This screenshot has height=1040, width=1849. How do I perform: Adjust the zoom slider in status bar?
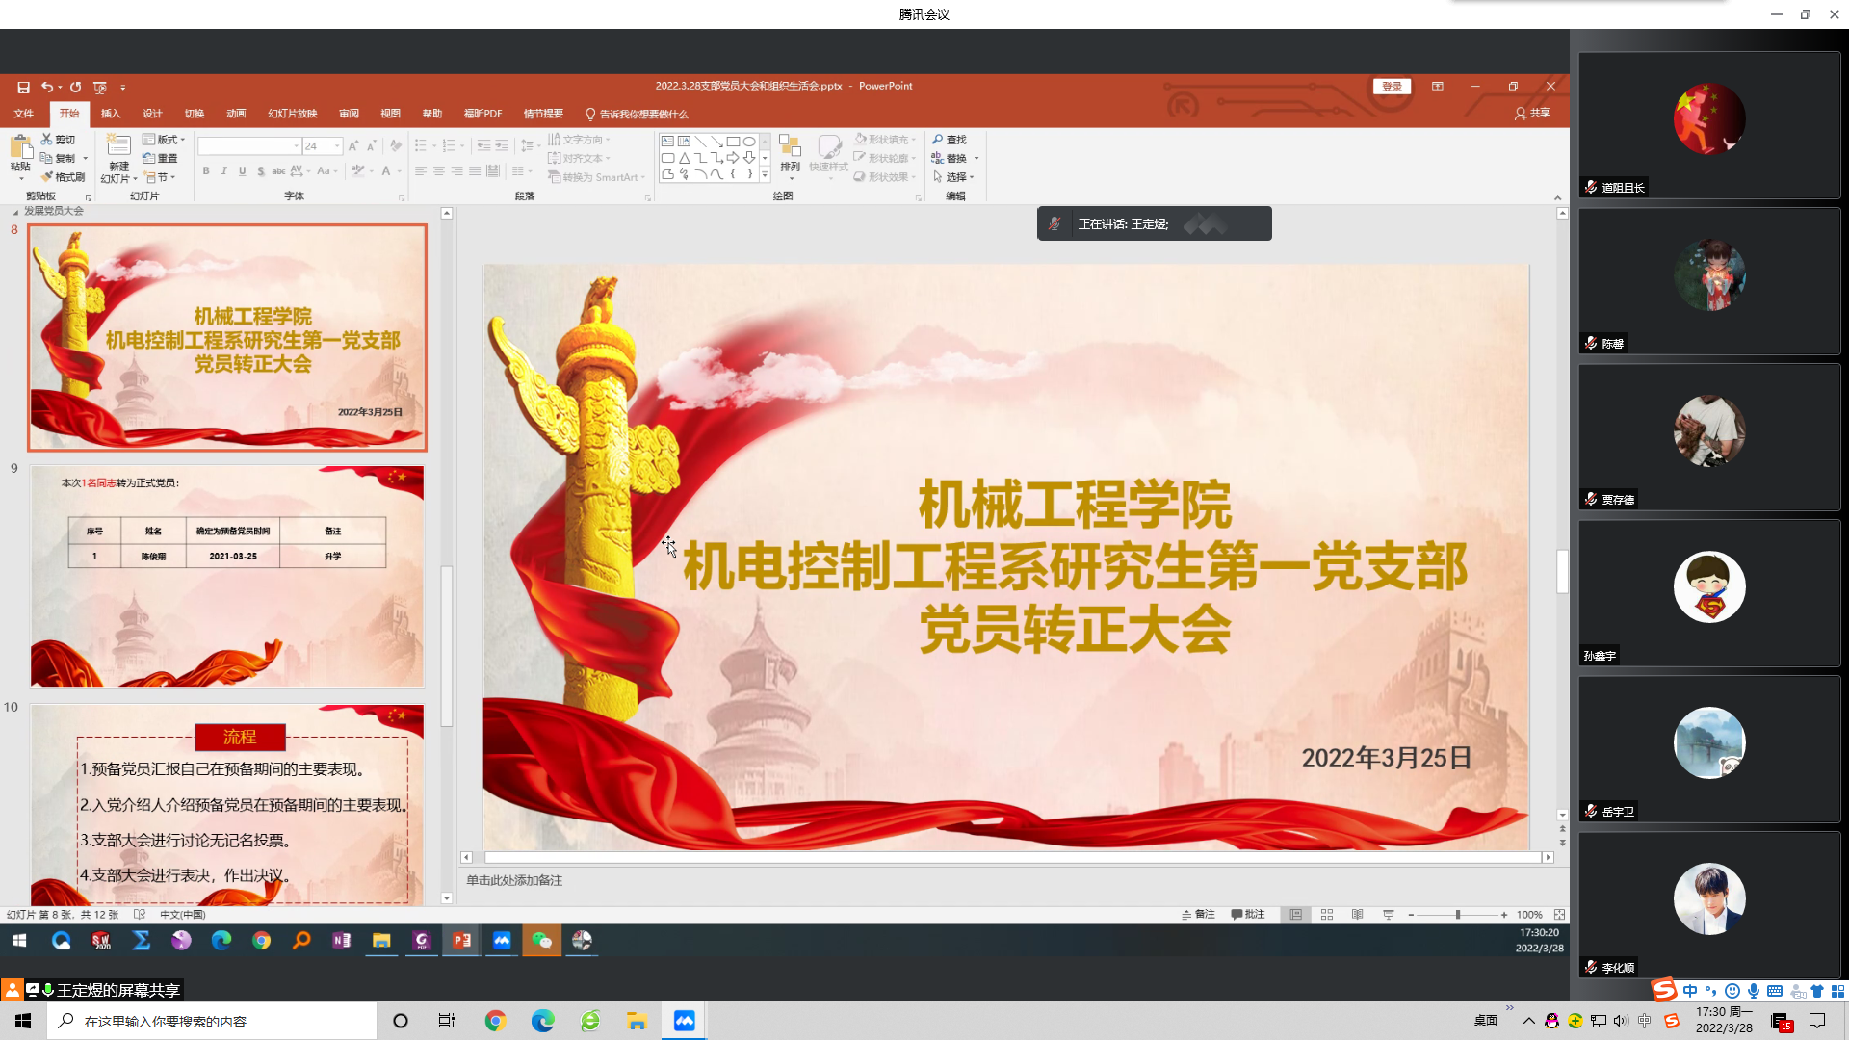(x=1456, y=914)
